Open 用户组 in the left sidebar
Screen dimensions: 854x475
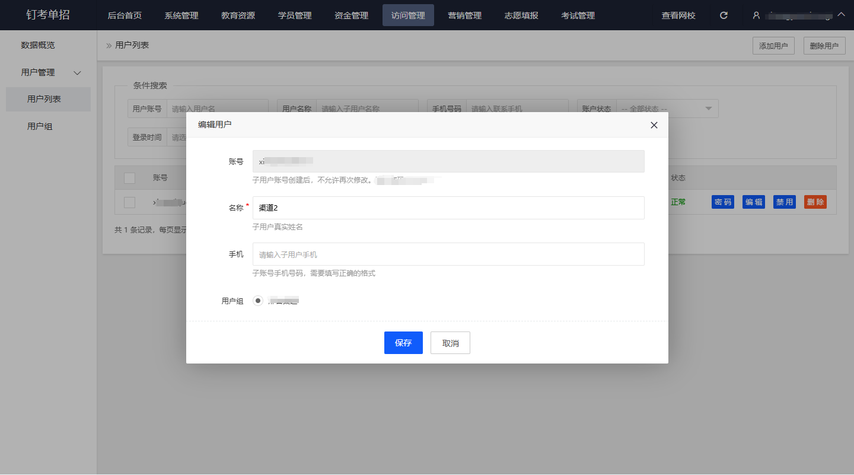40,126
